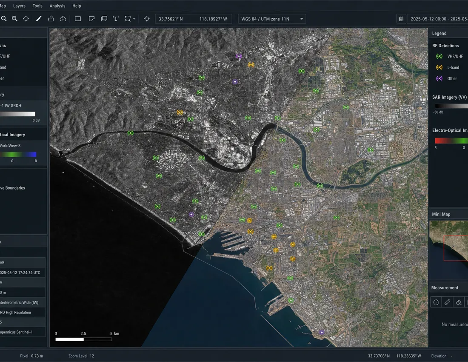Open the selection tool dropdown arrow

pos(134,19)
